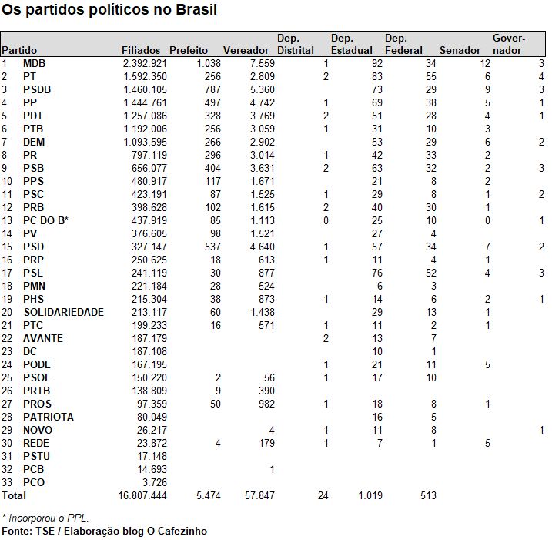Click the Partido column header

pos(19,50)
